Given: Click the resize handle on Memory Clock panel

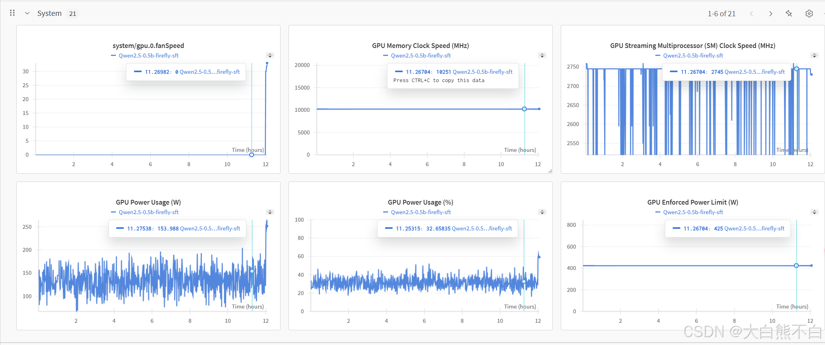Looking at the screenshot, I should pyautogui.click(x=550, y=171).
